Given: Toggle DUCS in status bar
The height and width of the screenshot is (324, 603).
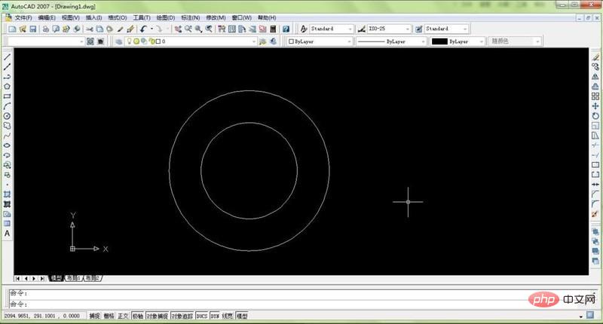Looking at the screenshot, I should pos(202,316).
